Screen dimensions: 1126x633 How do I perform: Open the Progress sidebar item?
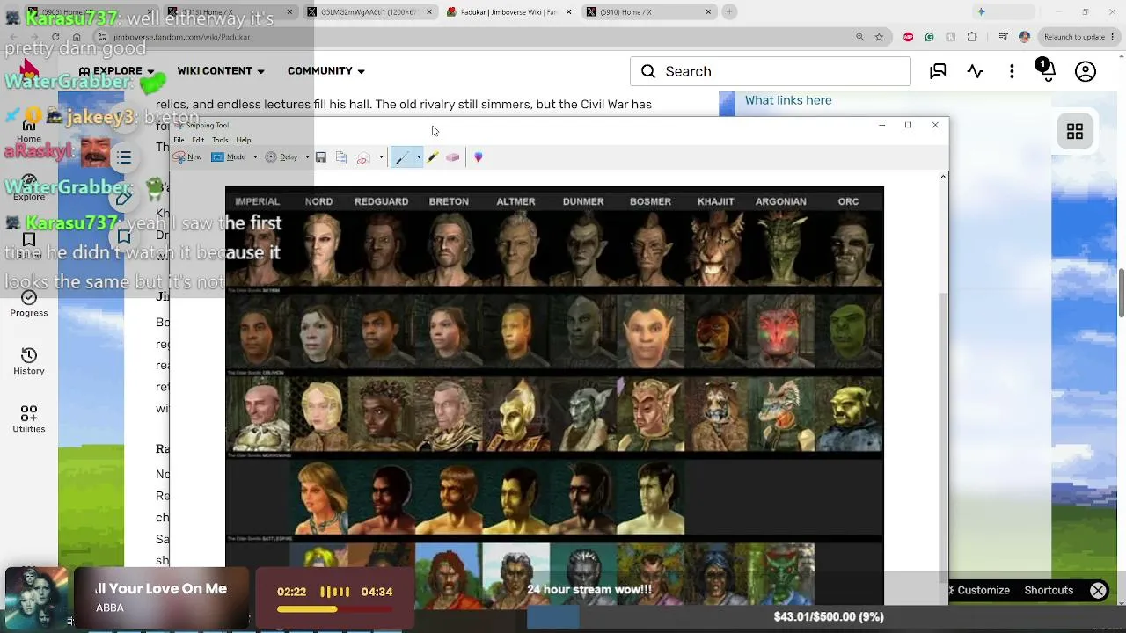pos(29,303)
